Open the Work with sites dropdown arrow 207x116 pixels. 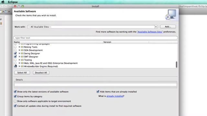(156, 27)
